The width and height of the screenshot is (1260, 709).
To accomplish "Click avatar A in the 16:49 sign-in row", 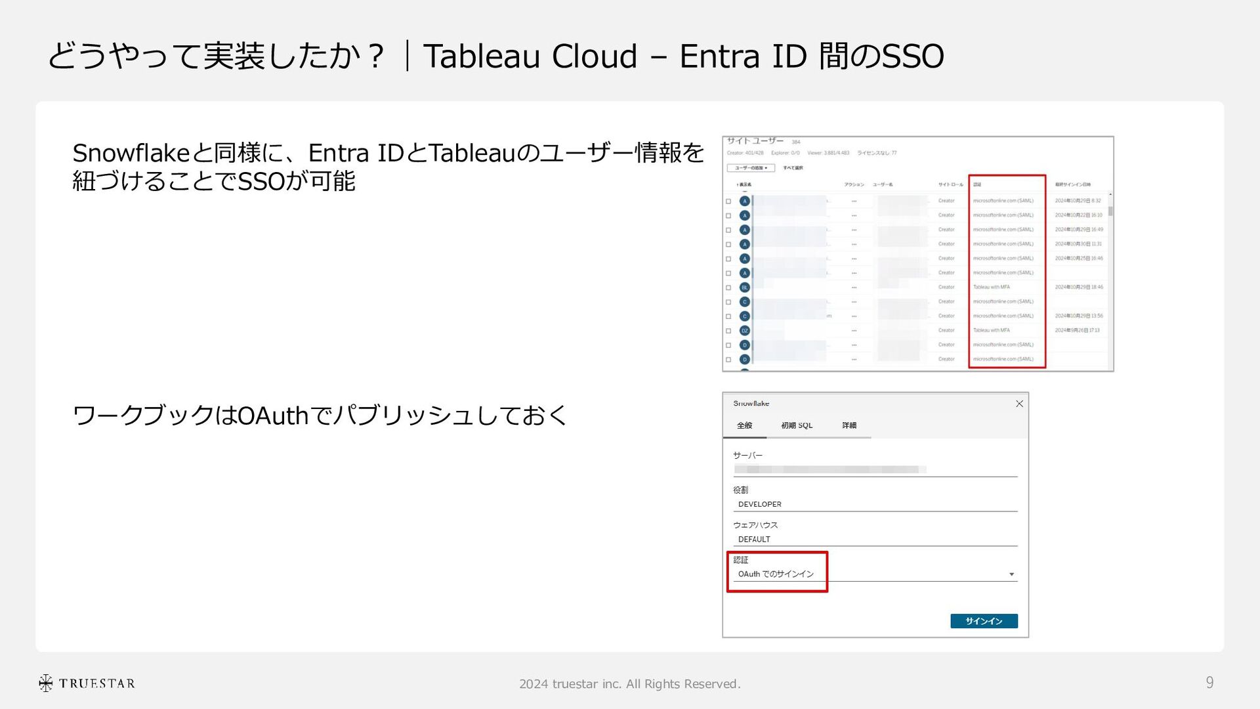I will [744, 230].
